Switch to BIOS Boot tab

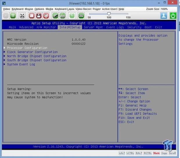coord(148,27)
